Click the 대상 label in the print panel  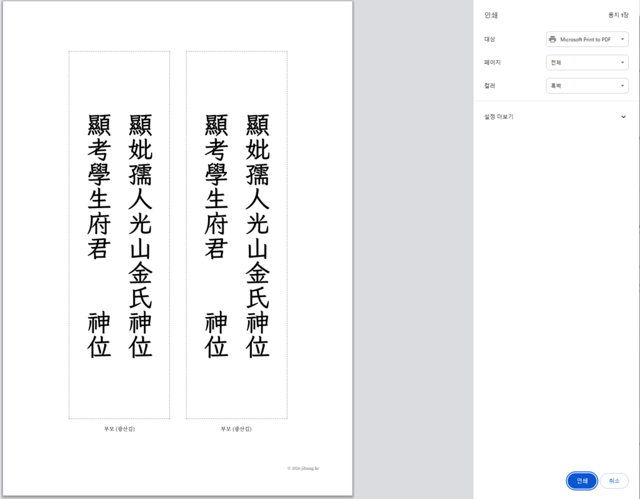pos(489,39)
